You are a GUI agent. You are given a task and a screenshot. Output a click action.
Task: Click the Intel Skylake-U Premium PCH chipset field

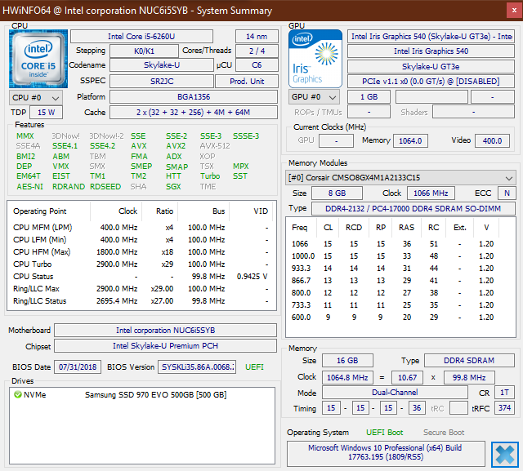[165, 346]
